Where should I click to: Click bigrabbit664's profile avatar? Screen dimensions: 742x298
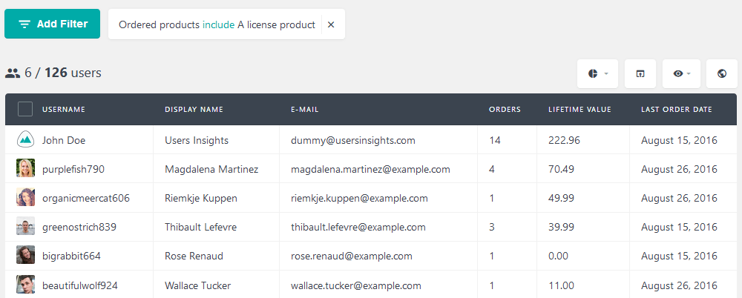click(25, 256)
